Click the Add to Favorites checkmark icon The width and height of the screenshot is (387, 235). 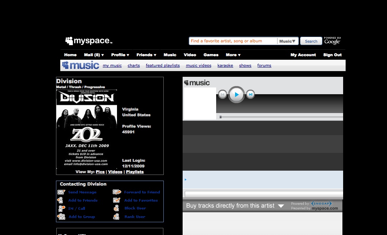point(117,200)
